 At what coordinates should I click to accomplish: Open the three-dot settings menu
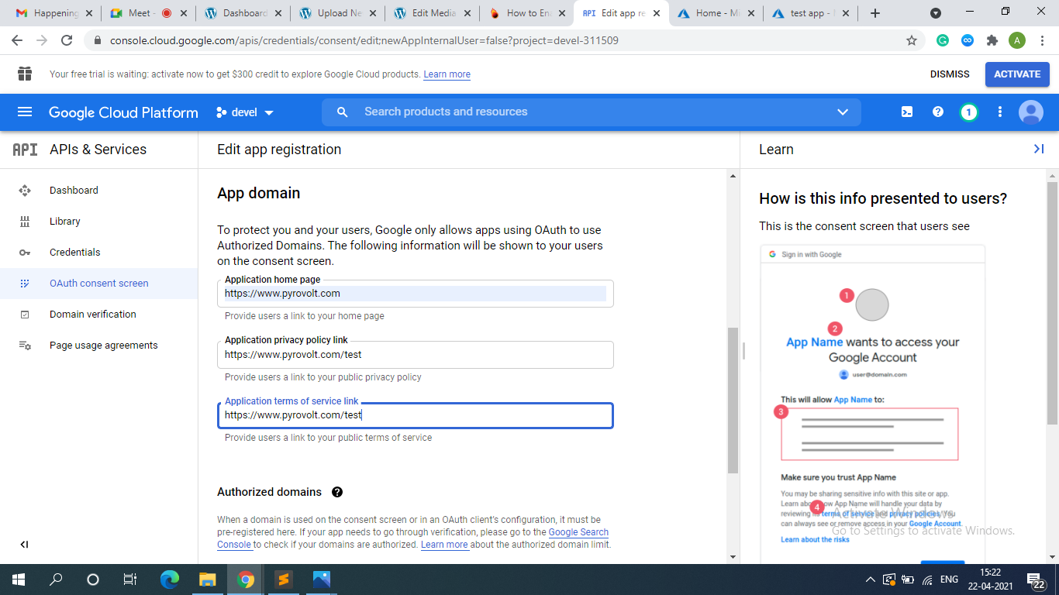1000,112
